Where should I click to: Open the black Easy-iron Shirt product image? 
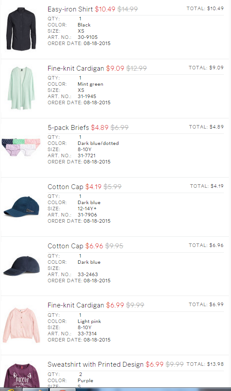[x=22, y=29]
